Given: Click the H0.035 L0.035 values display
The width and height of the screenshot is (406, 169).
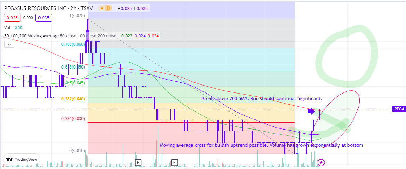Looking at the screenshot, I should [x=132, y=8].
